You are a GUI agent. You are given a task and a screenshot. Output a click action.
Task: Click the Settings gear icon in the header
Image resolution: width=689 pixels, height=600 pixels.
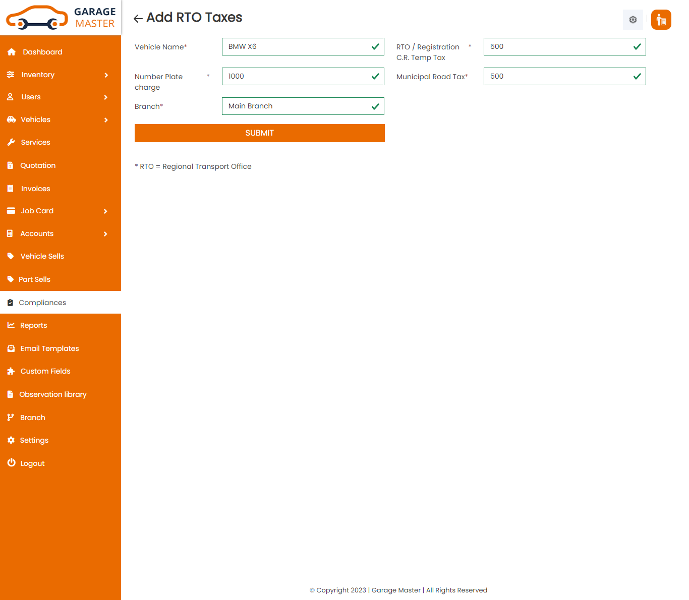pos(633,20)
